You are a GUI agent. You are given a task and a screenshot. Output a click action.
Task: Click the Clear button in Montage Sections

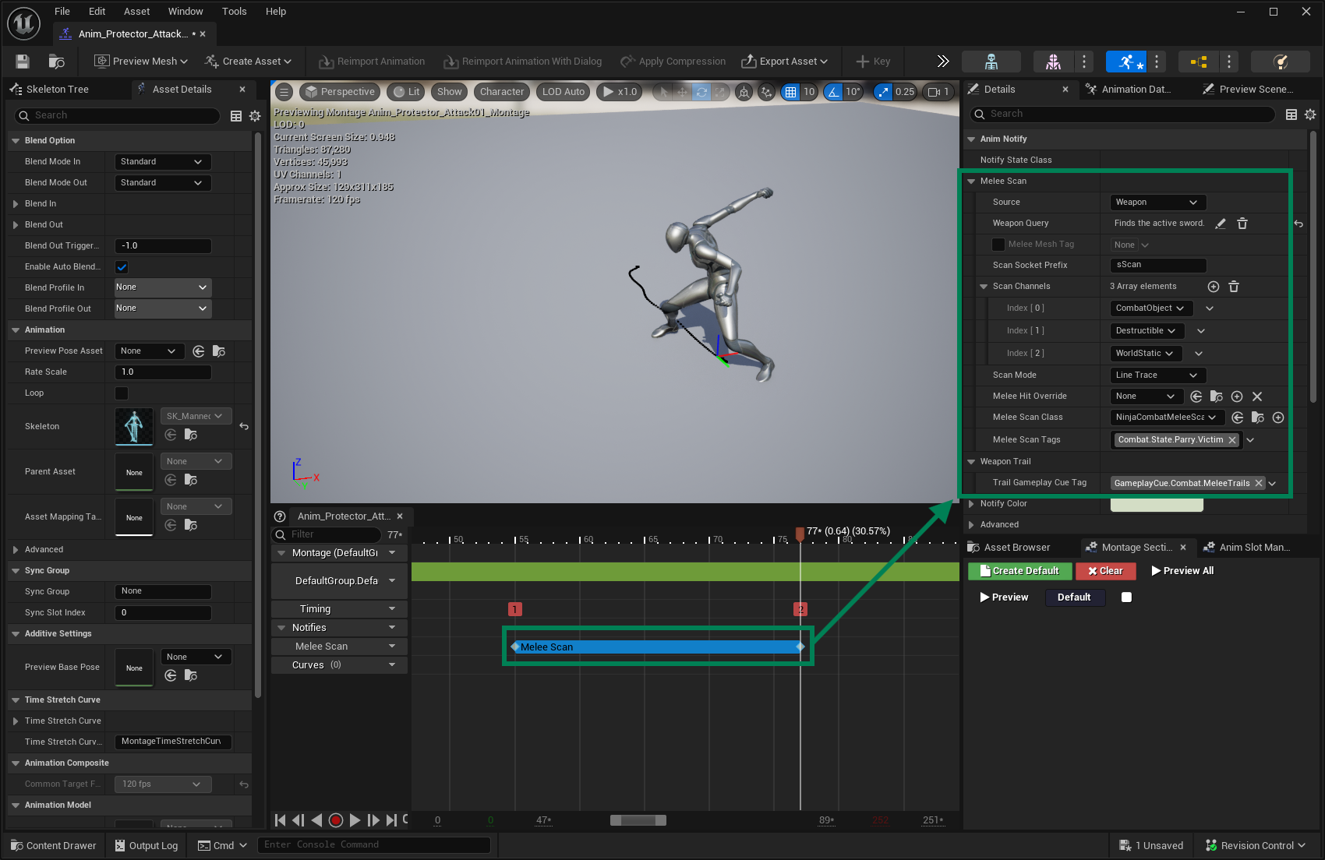coord(1105,571)
